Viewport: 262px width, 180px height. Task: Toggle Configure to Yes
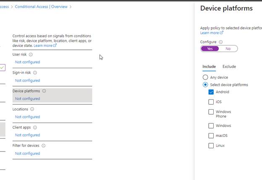(x=210, y=49)
